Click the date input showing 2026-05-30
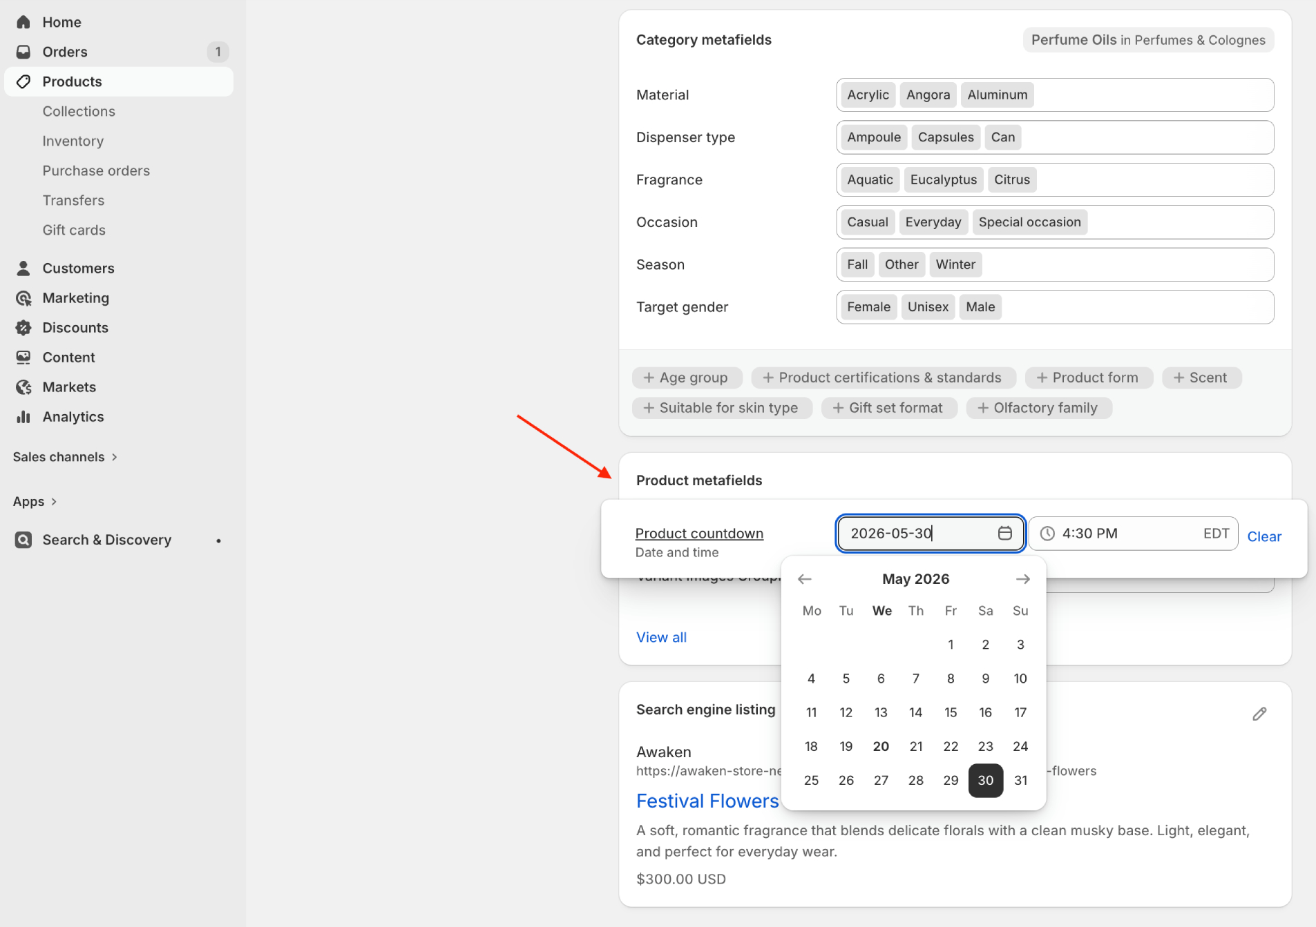 (930, 534)
